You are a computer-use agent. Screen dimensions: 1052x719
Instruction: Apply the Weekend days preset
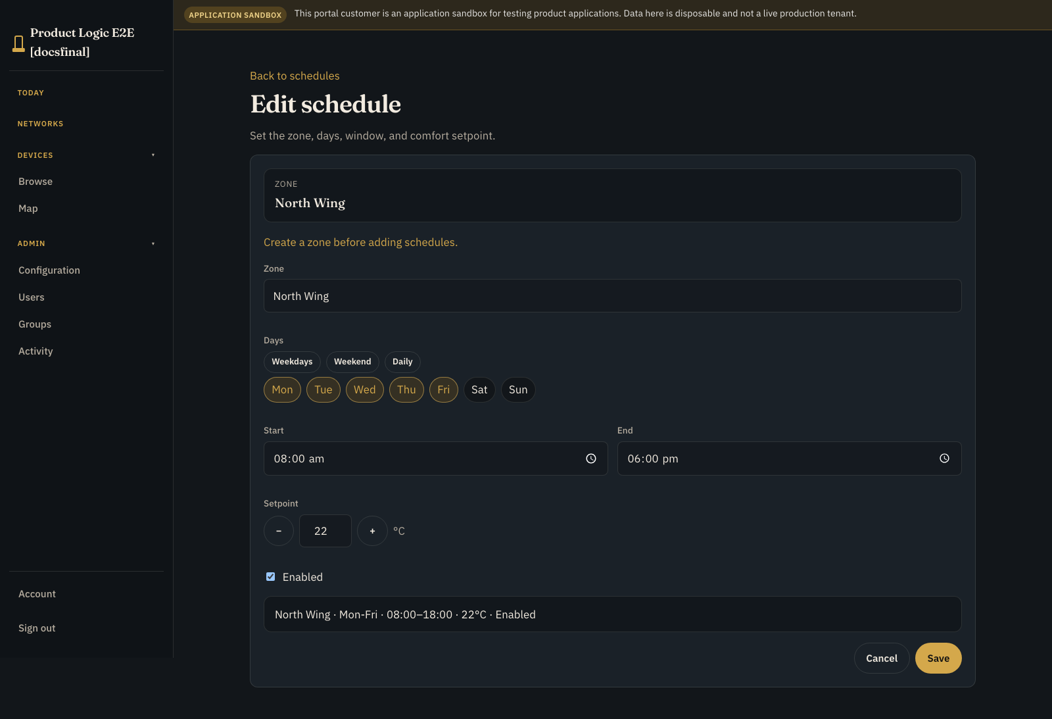tap(352, 362)
